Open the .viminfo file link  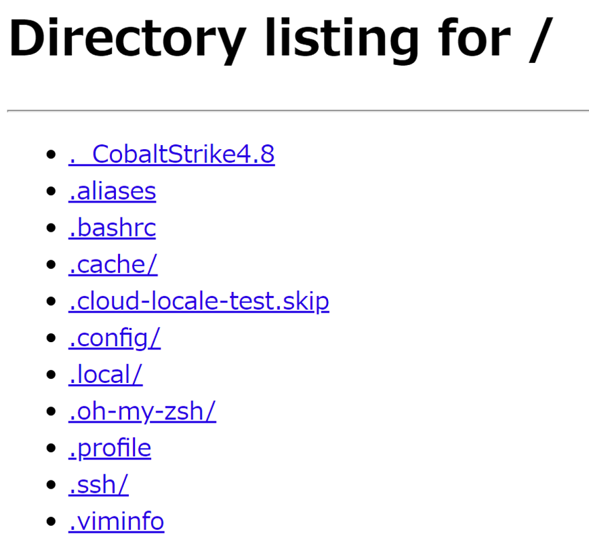[x=116, y=521]
